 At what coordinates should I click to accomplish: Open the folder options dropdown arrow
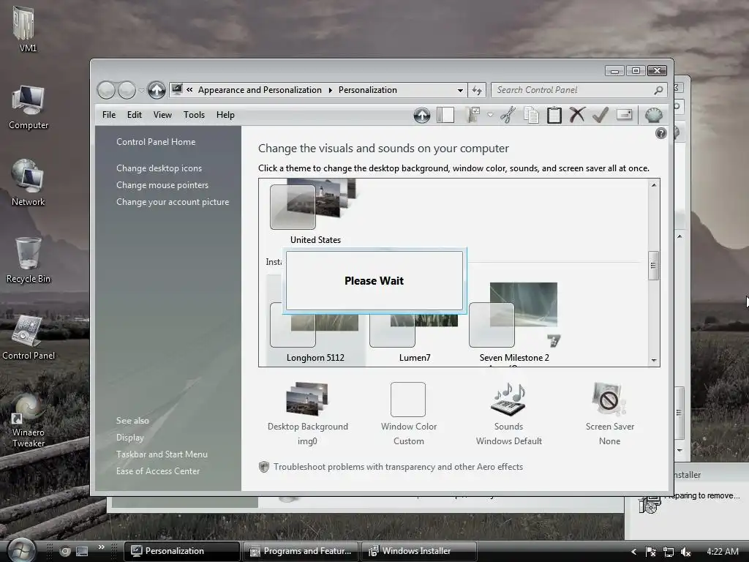(490, 115)
